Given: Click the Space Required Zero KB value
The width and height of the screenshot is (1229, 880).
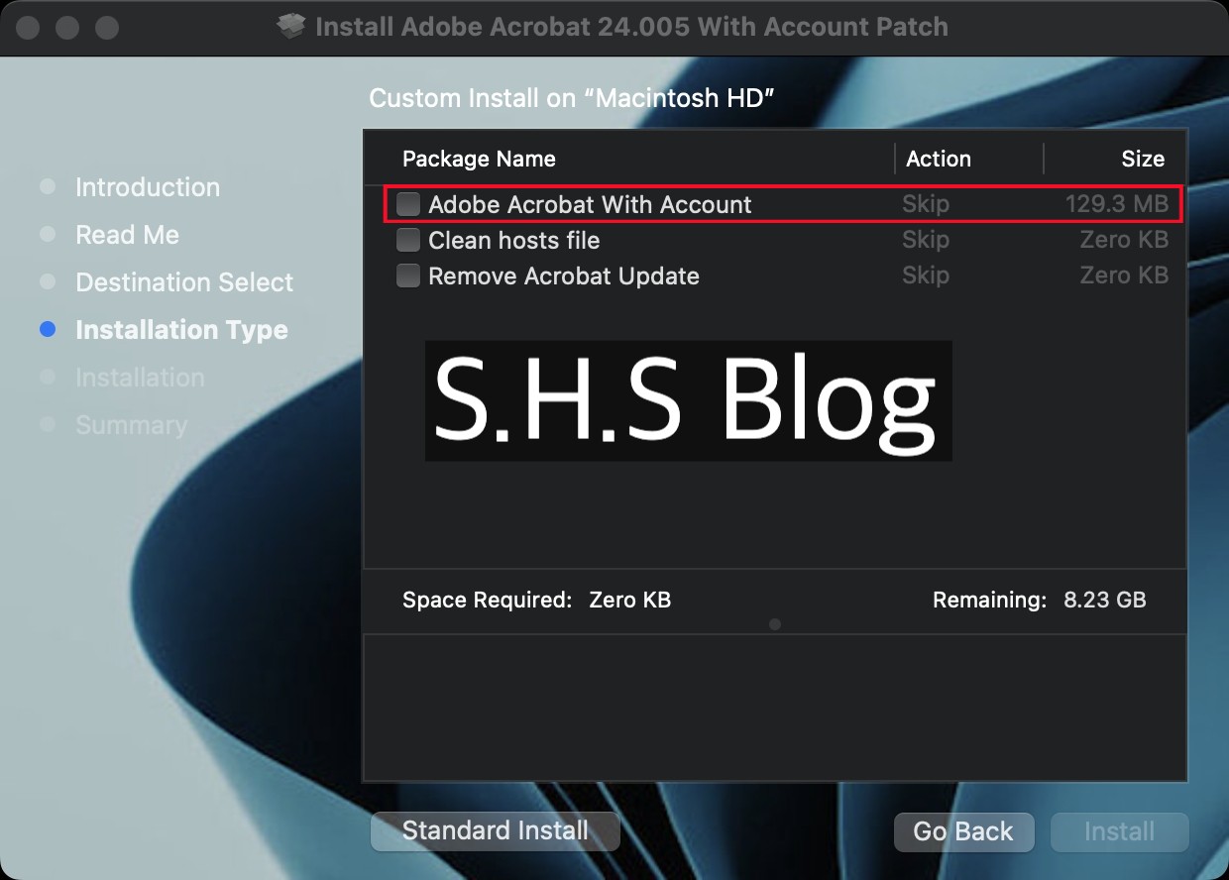Looking at the screenshot, I should coord(629,600).
